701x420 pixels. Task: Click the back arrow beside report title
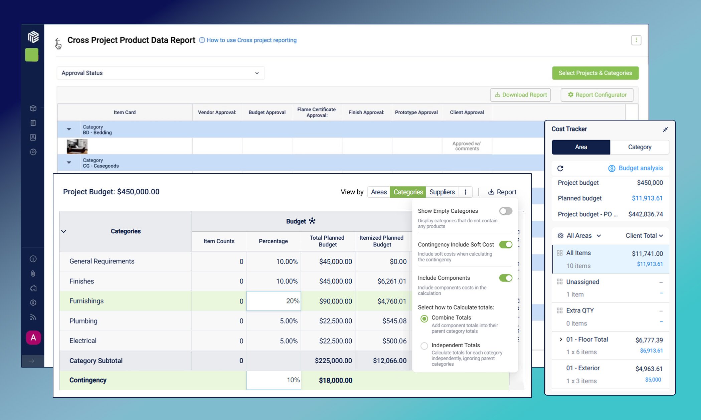[x=57, y=40]
